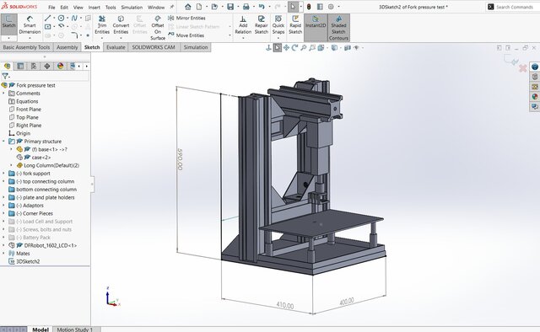Click the Search Commands input field
The width and height of the screenshot is (540, 332).
(514, 7)
